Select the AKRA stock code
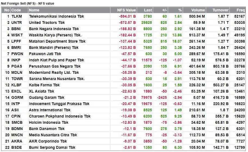The image size is (248, 152). tap(17, 141)
